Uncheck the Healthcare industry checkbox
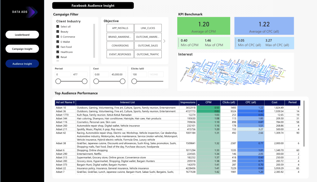317x182 pixels. pyautogui.click(x=58, y=52)
